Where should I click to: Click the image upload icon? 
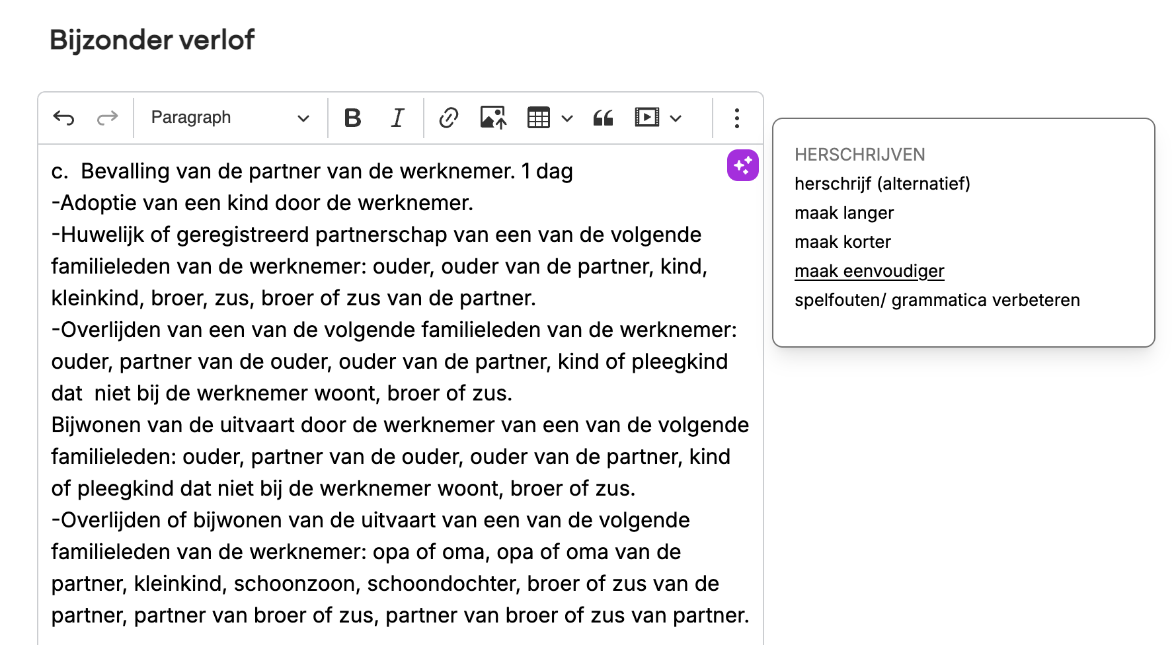click(493, 118)
